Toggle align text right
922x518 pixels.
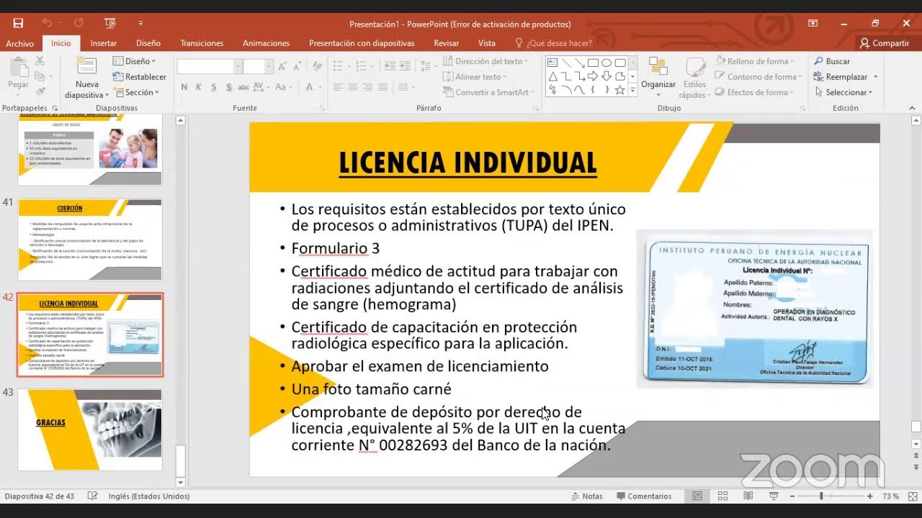(368, 87)
